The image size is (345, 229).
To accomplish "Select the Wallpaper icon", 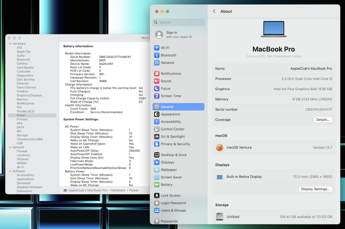I will click(x=157, y=170).
